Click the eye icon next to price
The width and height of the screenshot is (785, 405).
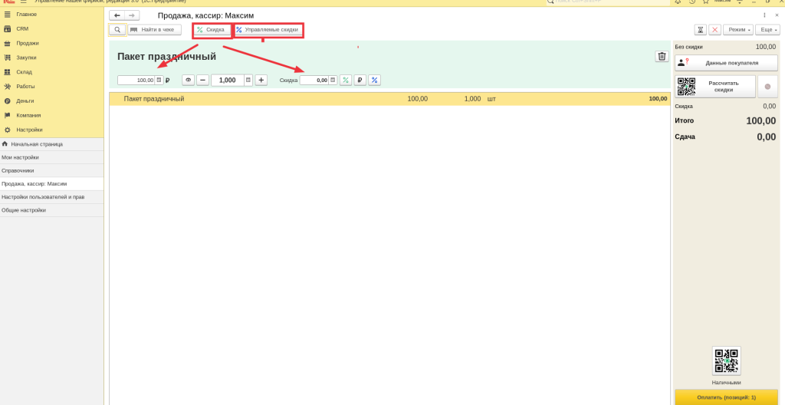click(189, 81)
